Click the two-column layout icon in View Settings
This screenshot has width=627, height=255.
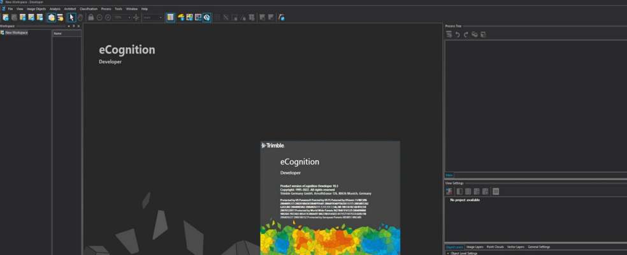click(468, 191)
